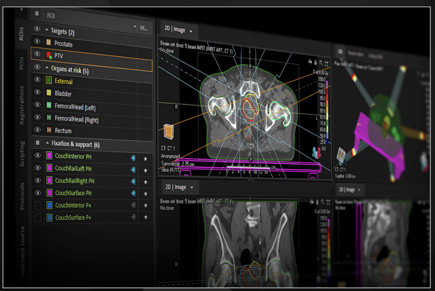The height and width of the screenshot is (291, 435).
Task: Enable visibility checkbox for CouchInterior P+
Action: click(38, 205)
